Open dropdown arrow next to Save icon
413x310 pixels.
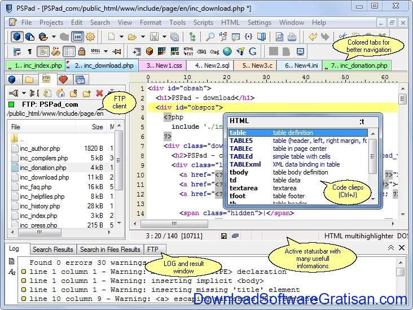(x=164, y=37)
